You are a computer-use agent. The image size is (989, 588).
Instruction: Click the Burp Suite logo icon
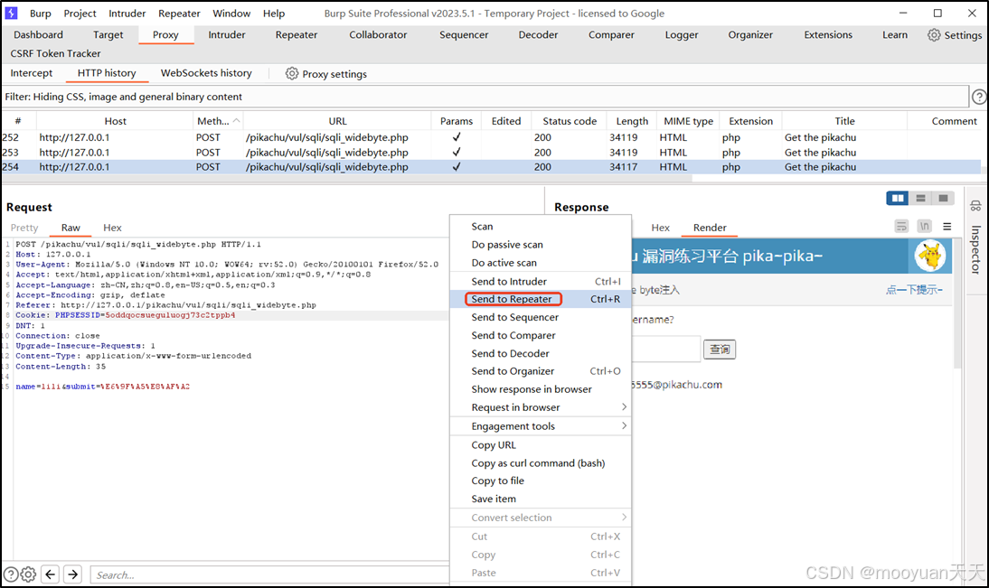[x=12, y=13]
